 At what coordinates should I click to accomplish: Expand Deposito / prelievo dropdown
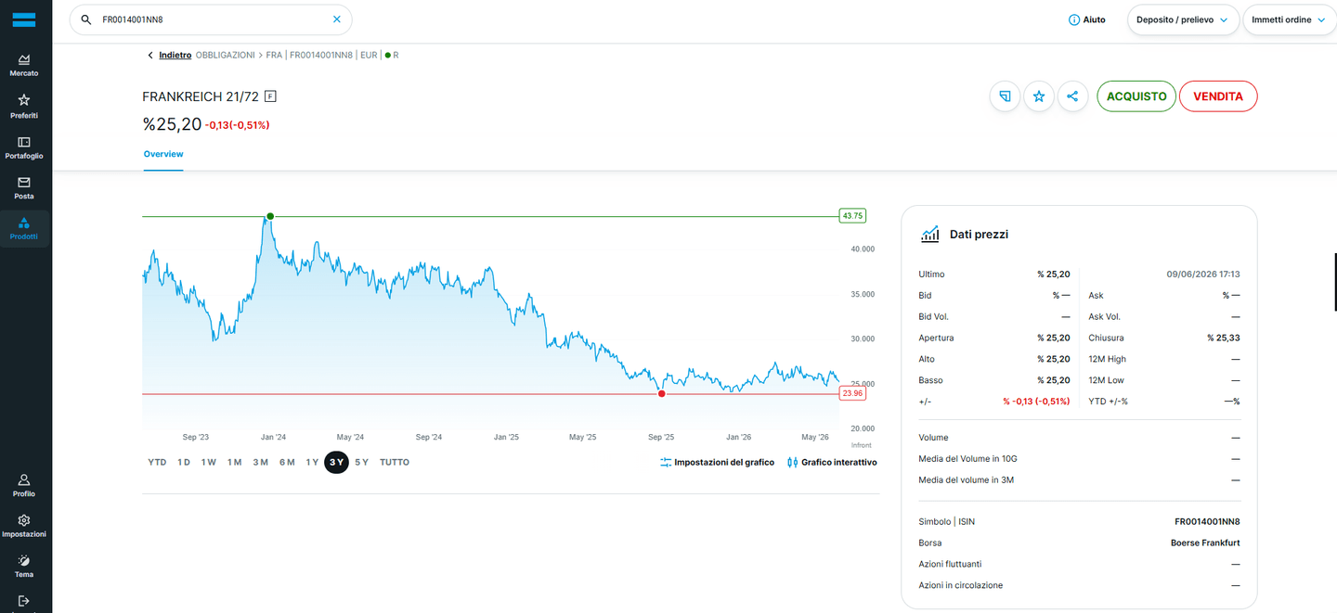pyautogui.click(x=1182, y=19)
